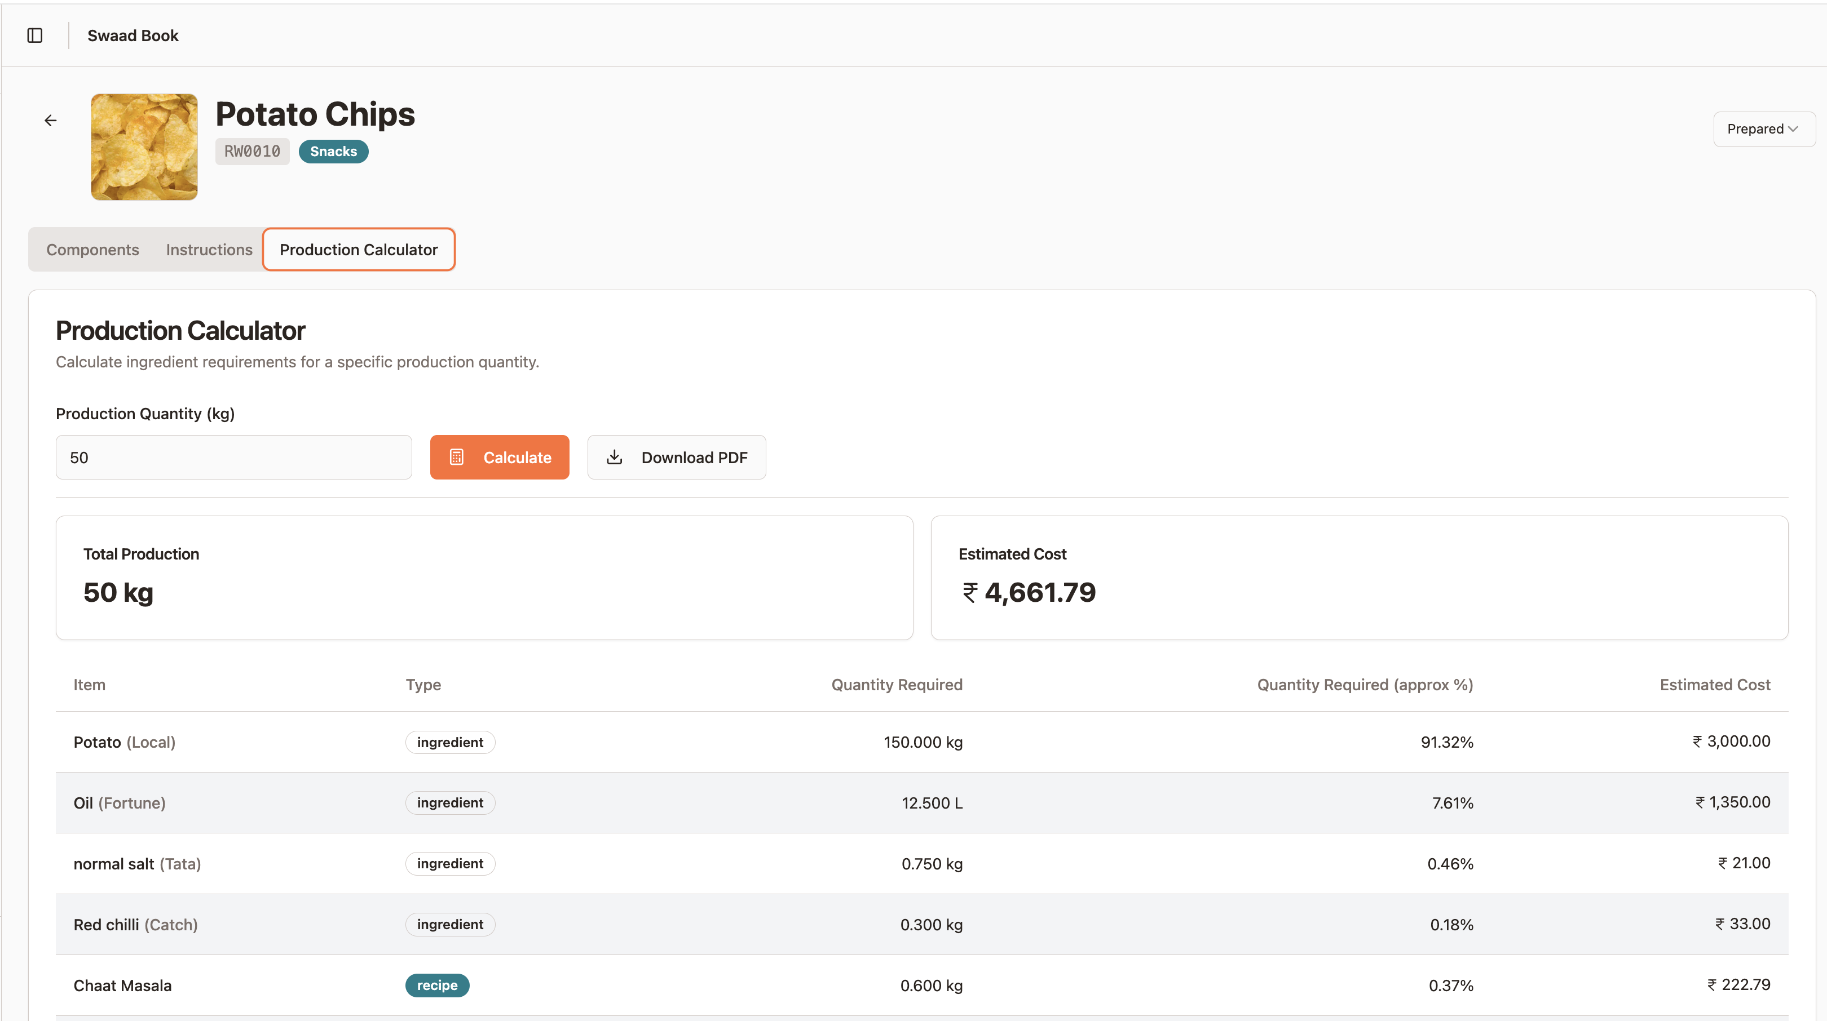Select the Production Calculator tab
This screenshot has width=1827, height=1021.
coord(359,250)
